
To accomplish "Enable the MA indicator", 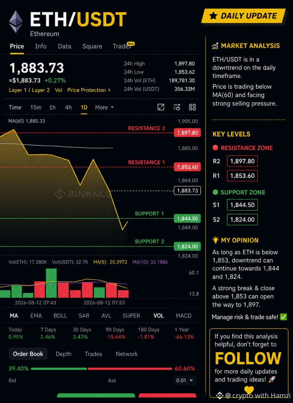I will (x=14, y=316).
